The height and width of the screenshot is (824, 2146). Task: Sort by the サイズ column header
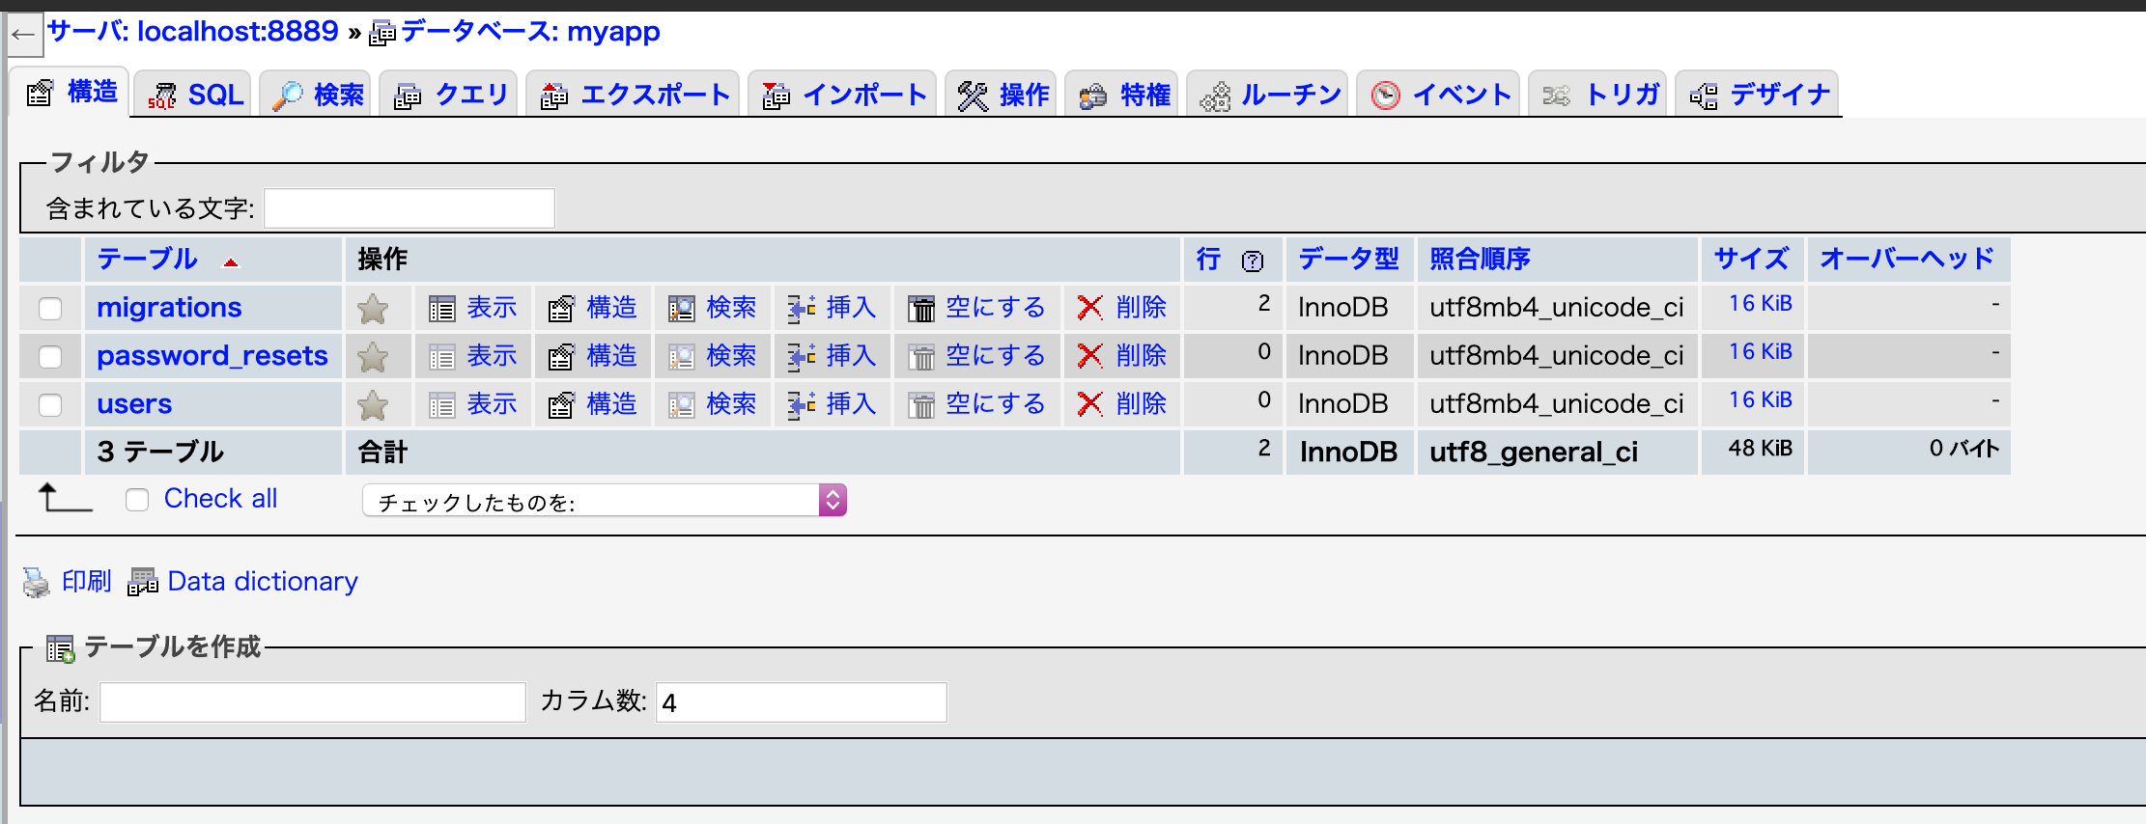click(x=1751, y=260)
